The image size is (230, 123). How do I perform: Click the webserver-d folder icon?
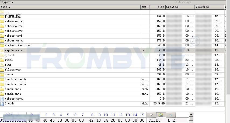pyautogui.click(x=2, y=26)
